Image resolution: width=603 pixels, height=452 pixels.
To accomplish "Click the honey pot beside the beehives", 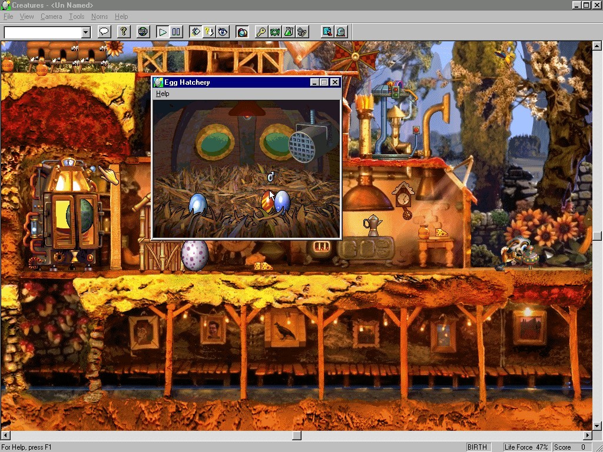I will [x=42, y=69].
